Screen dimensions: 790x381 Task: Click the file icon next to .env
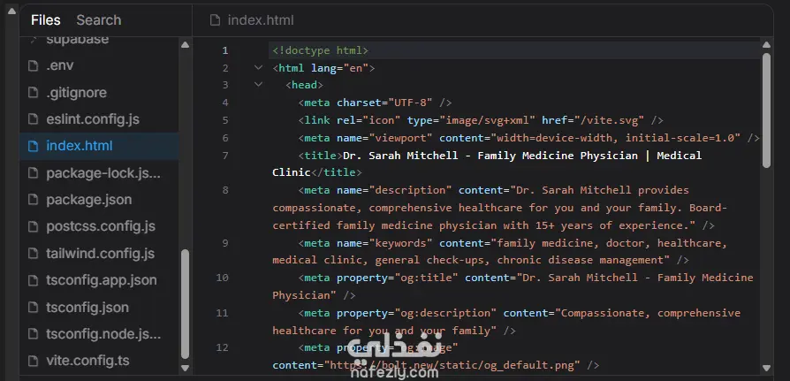34,65
